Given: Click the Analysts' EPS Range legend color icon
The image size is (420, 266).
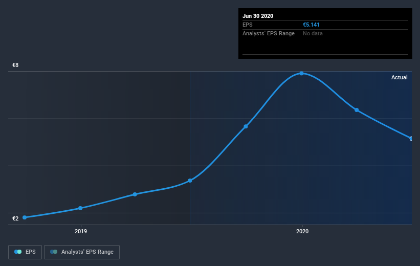Looking at the screenshot, I should [x=54, y=252].
